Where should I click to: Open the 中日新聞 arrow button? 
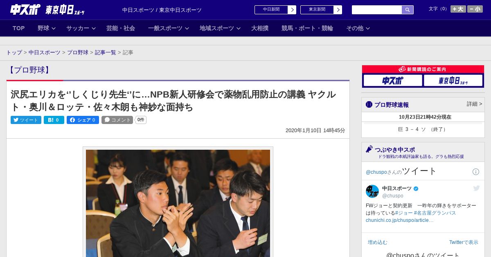(292, 10)
